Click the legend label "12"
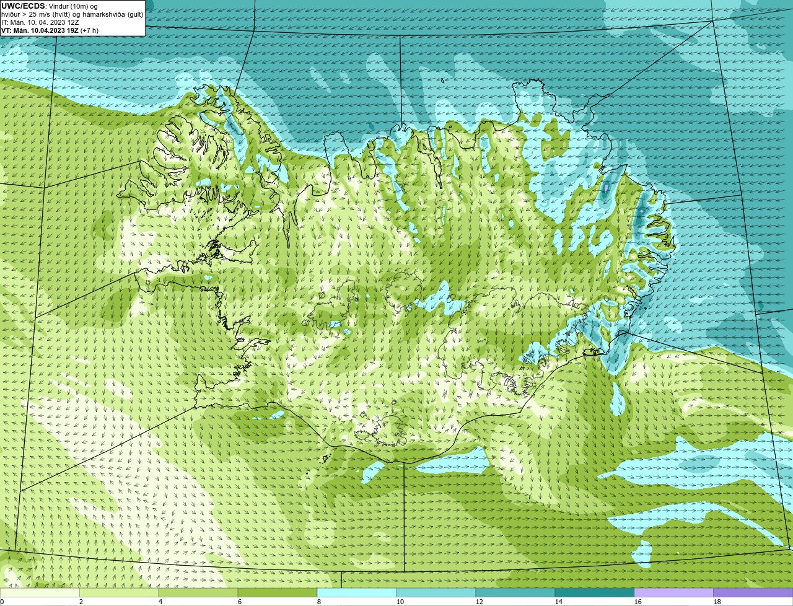Image resolution: width=793 pixels, height=606 pixels. coord(480,602)
